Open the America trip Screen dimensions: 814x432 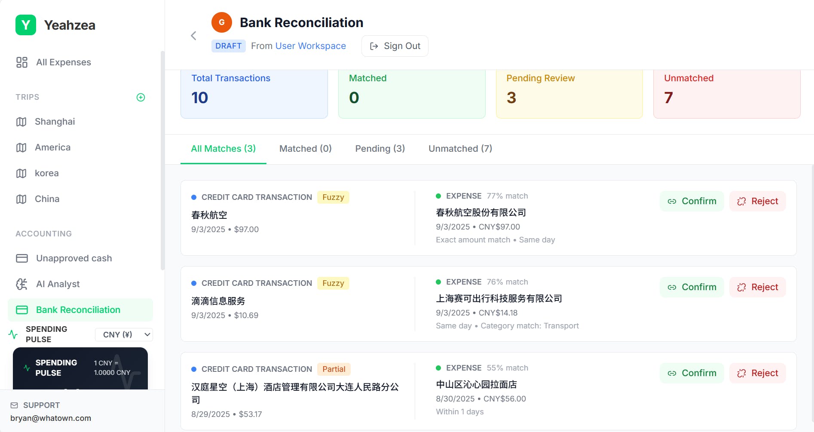pos(80,147)
